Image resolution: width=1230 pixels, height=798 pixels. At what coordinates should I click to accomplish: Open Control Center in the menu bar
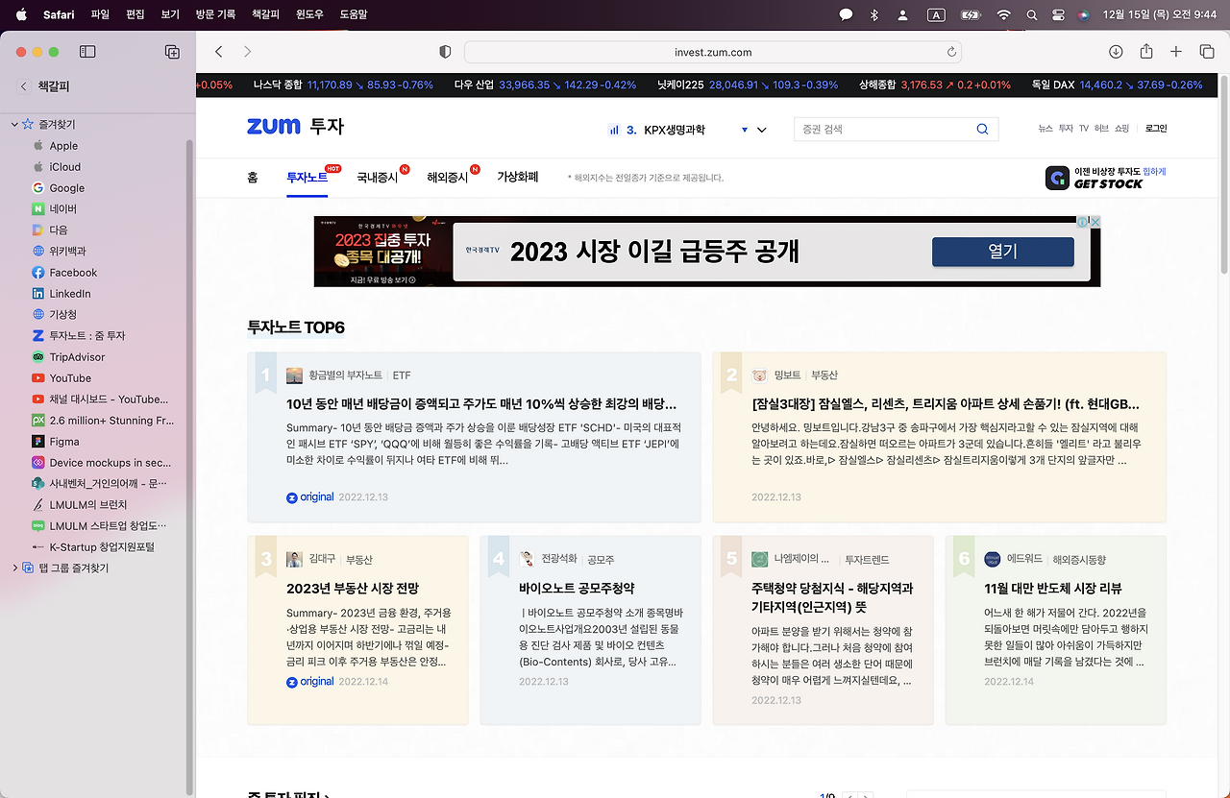tap(1059, 15)
